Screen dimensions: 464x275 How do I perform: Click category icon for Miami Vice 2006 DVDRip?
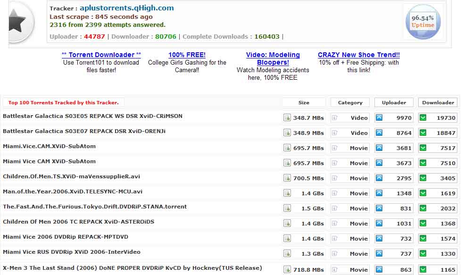(334, 239)
